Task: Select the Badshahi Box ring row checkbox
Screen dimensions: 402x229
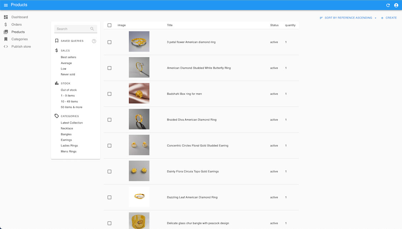Action: 109,94
